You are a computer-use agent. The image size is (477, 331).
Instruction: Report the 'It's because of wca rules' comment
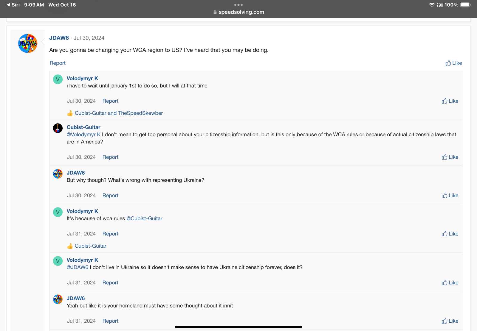110,234
